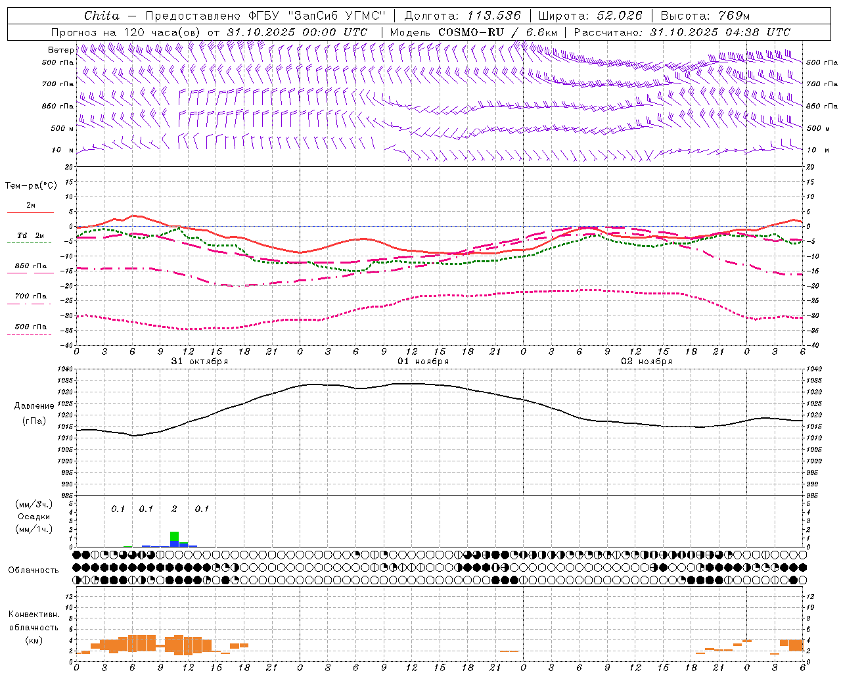This screenshot has width=841, height=673.
Task: Click the "Модель COSMO-RU / 6.6км" label
Action: (474, 32)
